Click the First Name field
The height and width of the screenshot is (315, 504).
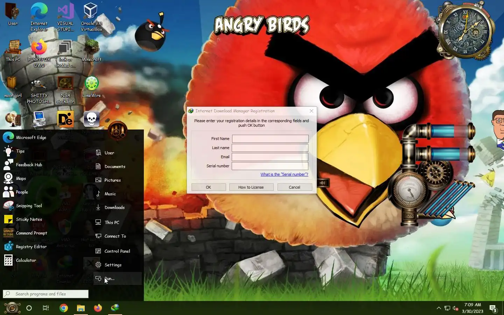pos(270,139)
